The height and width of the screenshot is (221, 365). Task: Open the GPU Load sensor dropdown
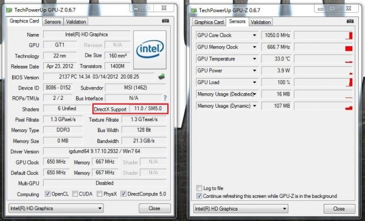pyautogui.click(x=255, y=82)
